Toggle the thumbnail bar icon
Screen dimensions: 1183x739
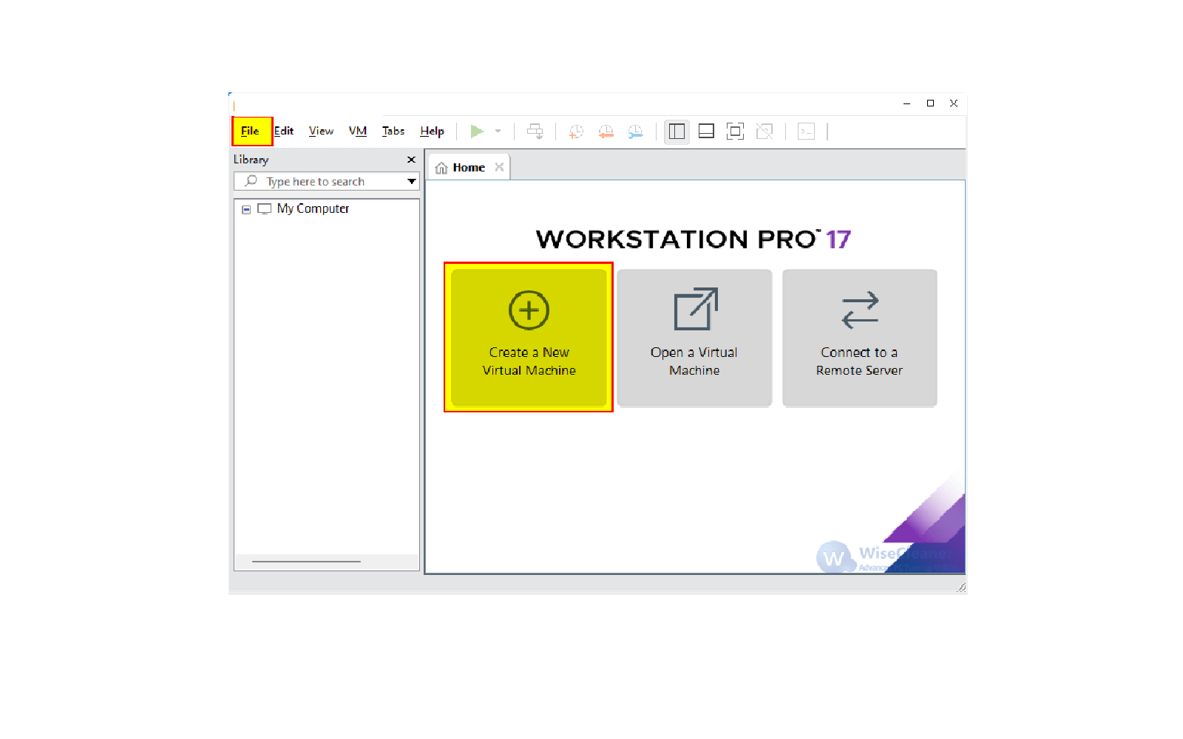click(x=706, y=132)
